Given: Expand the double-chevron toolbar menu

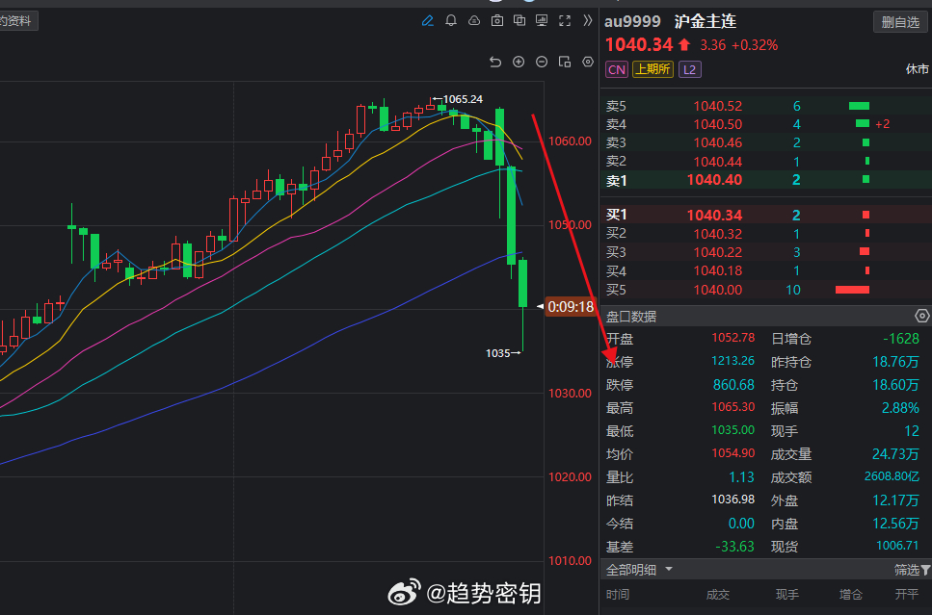Looking at the screenshot, I should (x=587, y=20).
